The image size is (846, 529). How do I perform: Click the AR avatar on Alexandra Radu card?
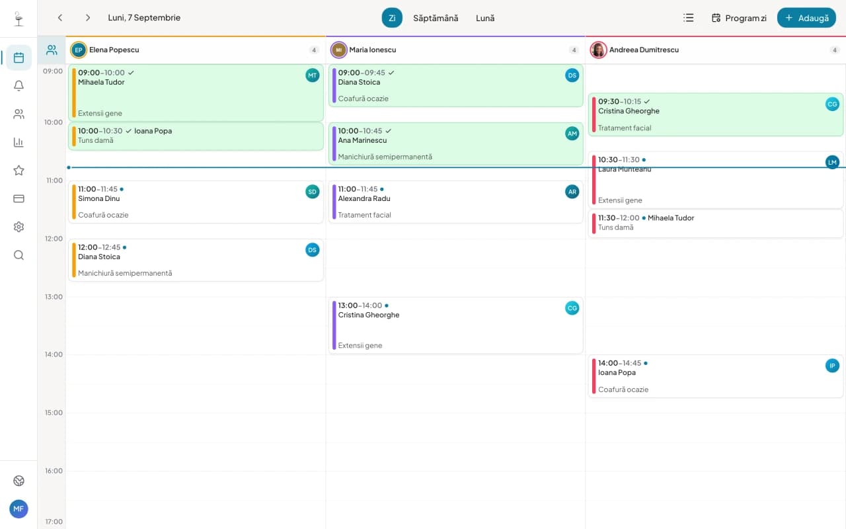coord(572,192)
